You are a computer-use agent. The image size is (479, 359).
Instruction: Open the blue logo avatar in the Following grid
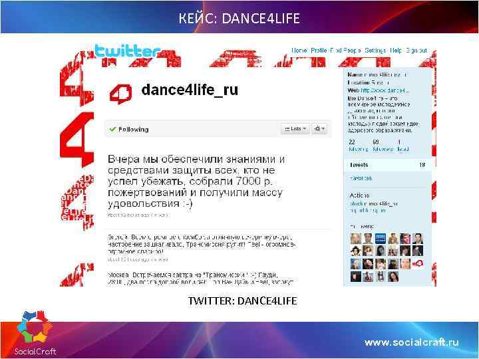click(x=381, y=239)
